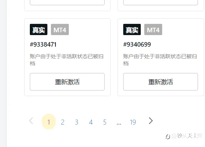
Task: Select account number #9338471
Action: 43,45
